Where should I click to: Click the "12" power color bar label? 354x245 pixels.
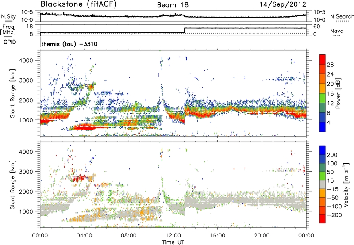pyautogui.click(x=330, y=103)
